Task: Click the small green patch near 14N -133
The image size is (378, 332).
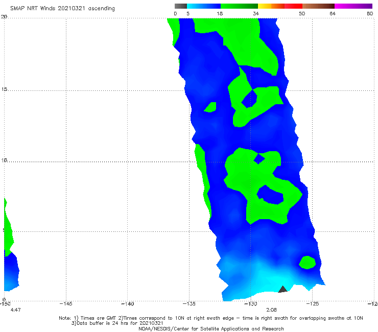Action: pos(210,107)
